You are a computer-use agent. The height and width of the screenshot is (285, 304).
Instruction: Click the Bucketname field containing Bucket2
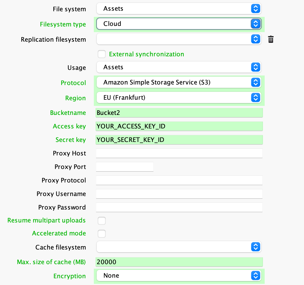179,113
